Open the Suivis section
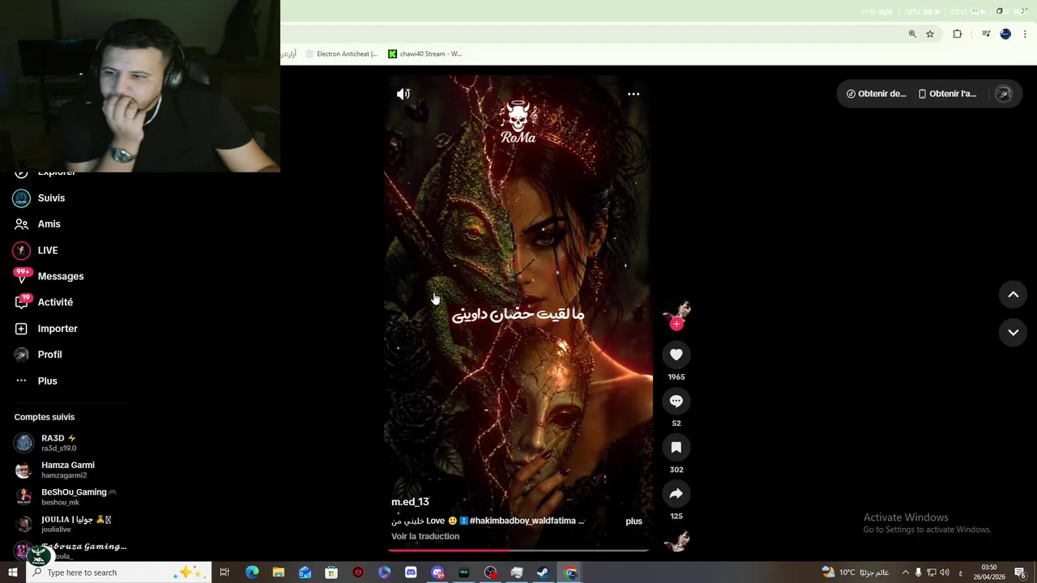 coord(51,198)
